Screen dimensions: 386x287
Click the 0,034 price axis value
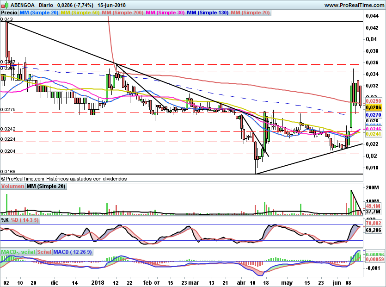tap(372, 74)
